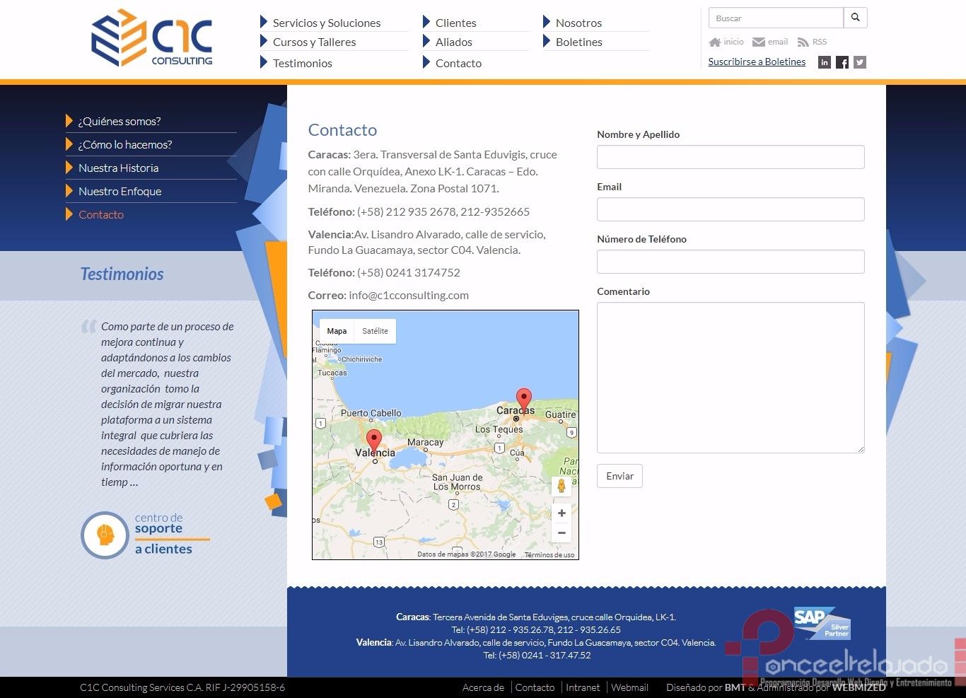Click the Testimonios sidebar heading
This screenshot has width=966, height=698.
click(x=122, y=274)
